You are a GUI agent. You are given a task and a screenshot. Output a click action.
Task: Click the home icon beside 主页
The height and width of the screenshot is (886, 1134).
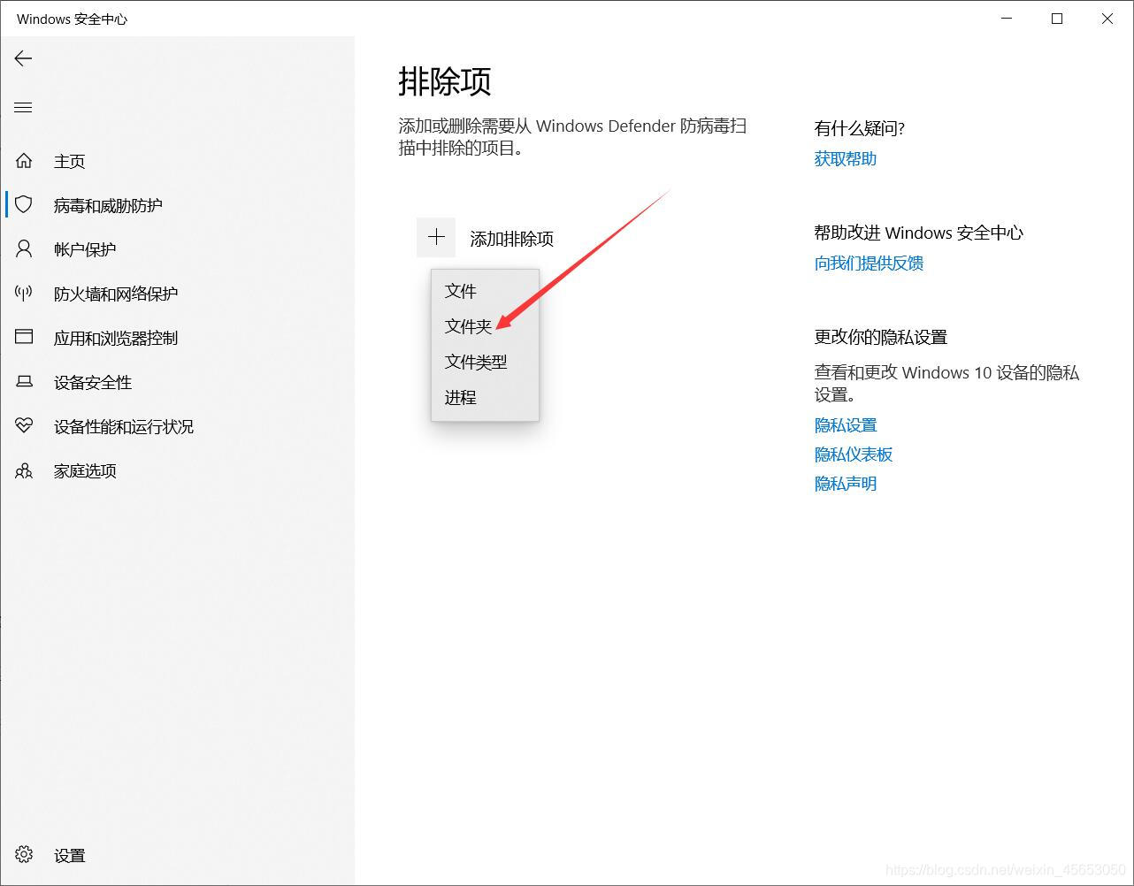[x=24, y=161]
